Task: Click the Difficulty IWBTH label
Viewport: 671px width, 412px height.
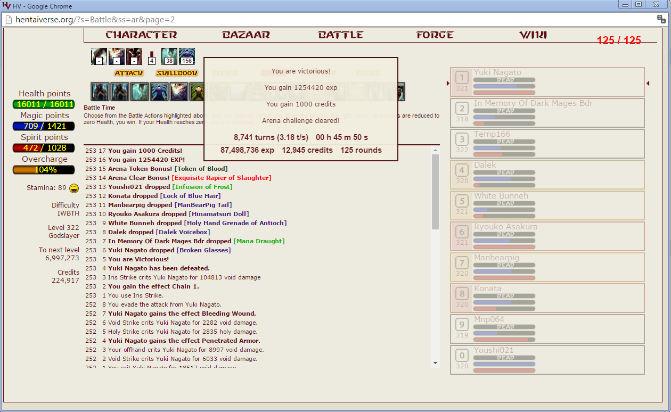Action: (x=66, y=209)
